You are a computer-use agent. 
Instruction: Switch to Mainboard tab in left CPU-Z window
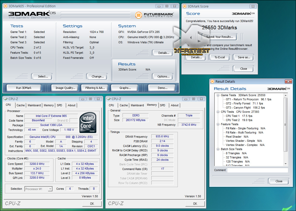(34, 105)
